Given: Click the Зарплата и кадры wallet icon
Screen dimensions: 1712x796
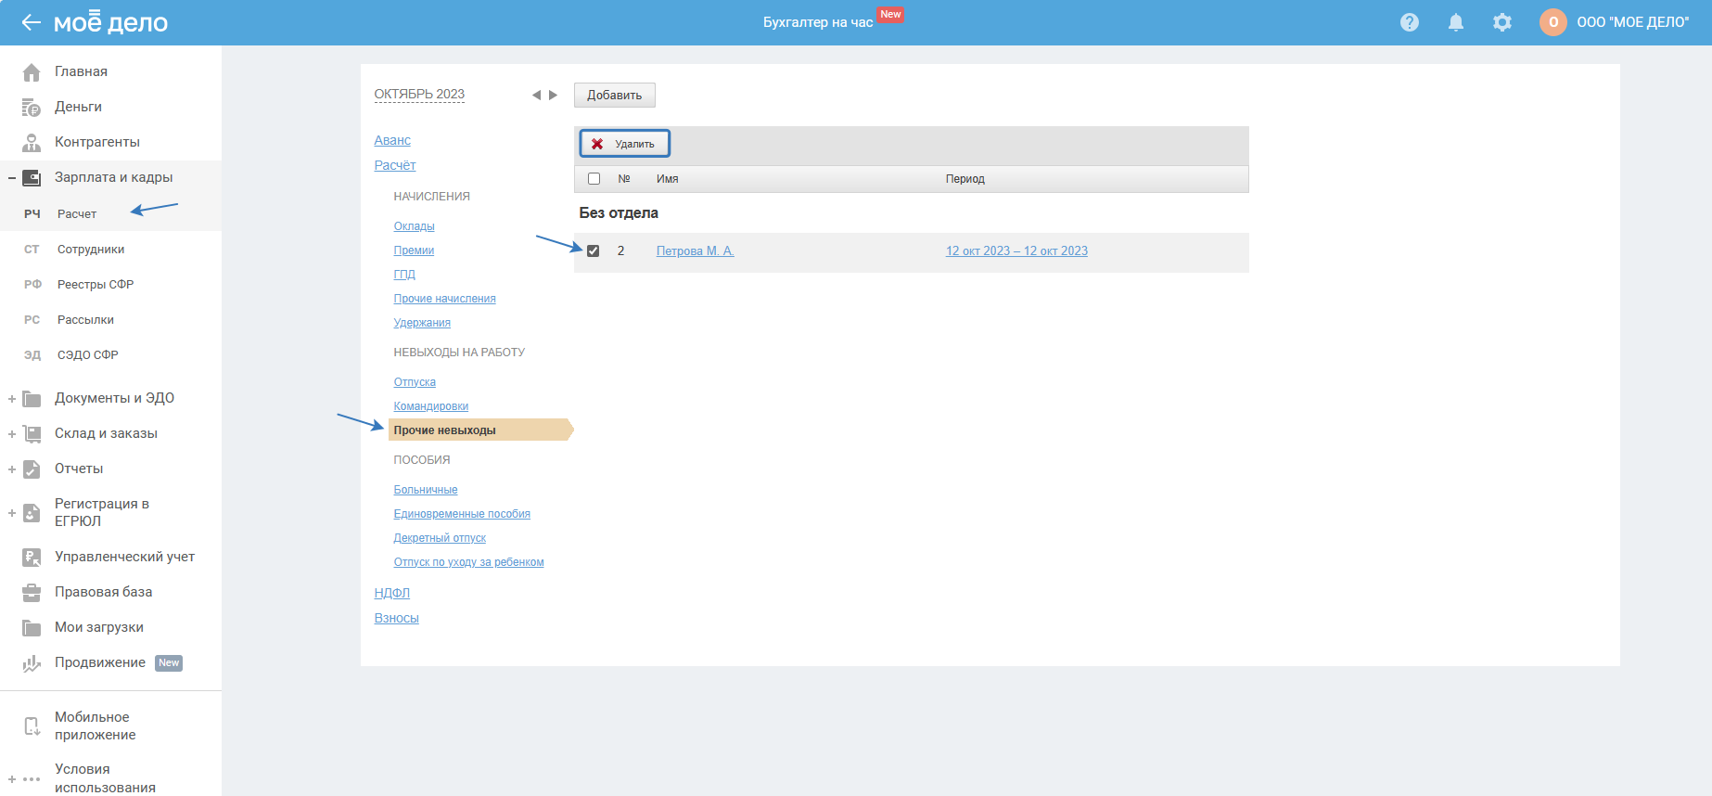Looking at the screenshot, I should tap(32, 177).
